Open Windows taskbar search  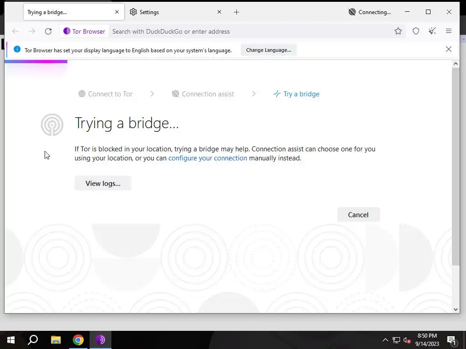click(x=33, y=340)
